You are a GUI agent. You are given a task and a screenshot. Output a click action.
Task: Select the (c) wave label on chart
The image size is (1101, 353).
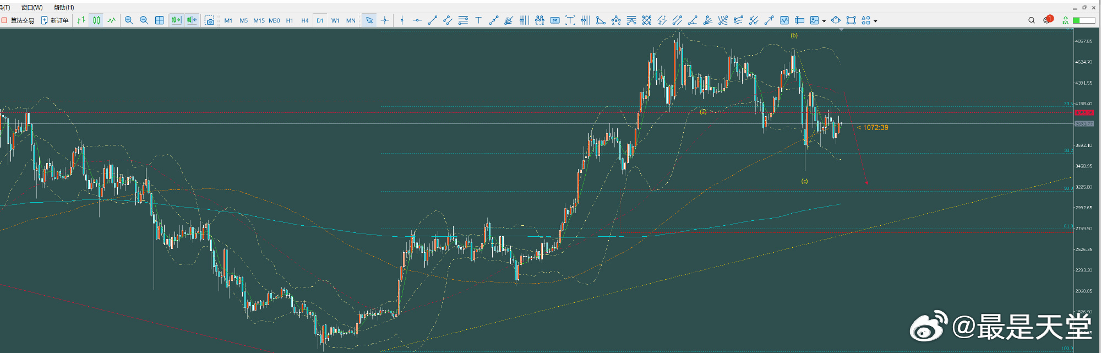805,181
